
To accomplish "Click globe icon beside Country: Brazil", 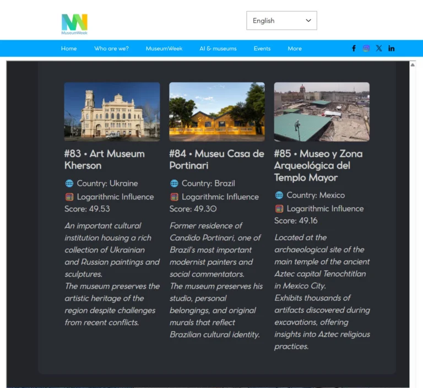I will (x=174, y=184).
